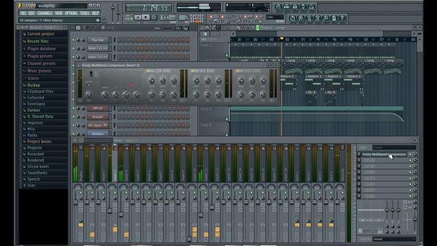The height and width of the screenshot is (246, 437).
Task: Open the audio editor scissors icon
Action: click(317, 18)
